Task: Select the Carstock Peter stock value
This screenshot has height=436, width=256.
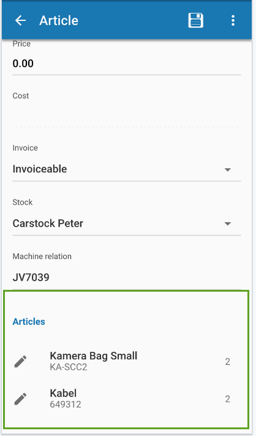Action: (x=48, y=224)
